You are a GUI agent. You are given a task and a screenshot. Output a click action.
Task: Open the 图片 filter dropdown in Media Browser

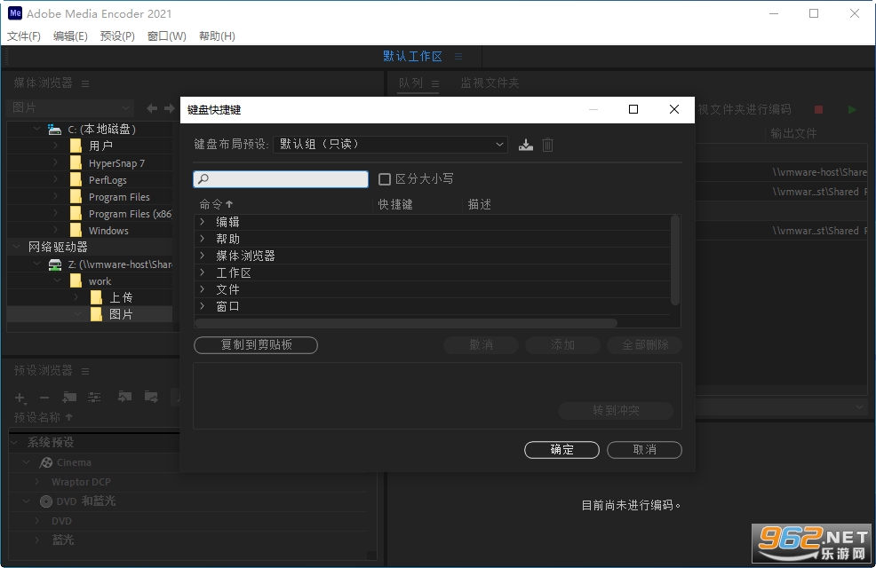coord(70,107)
